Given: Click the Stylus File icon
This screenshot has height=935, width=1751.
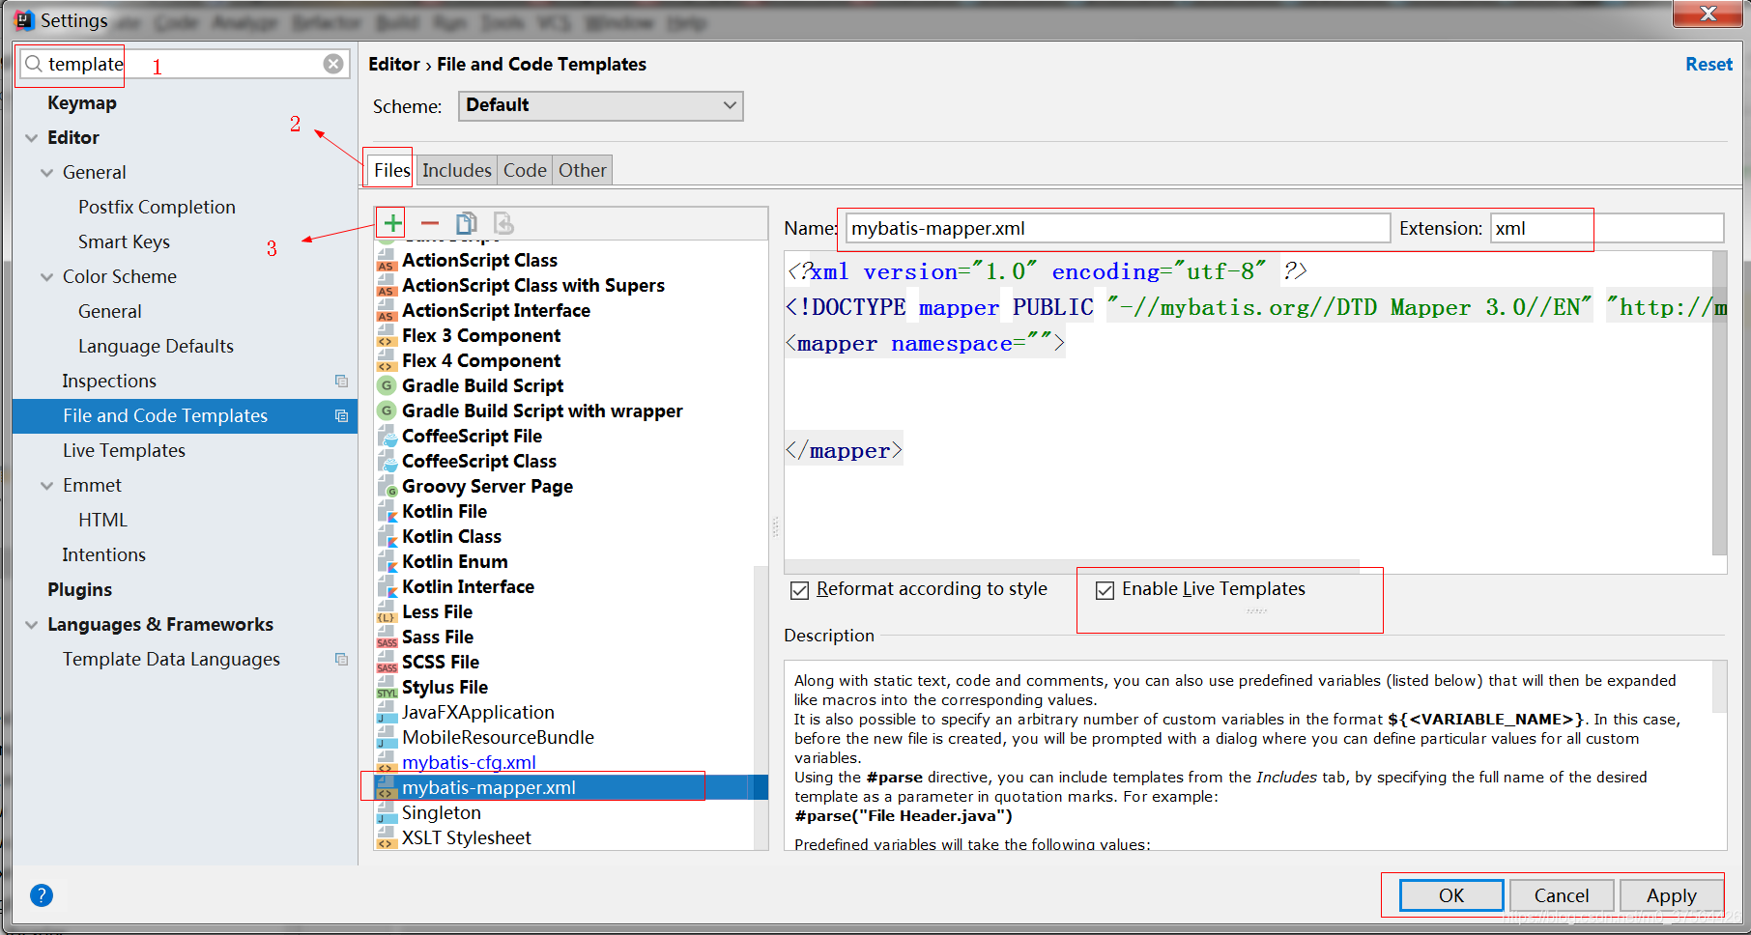Looking at the screenshot, I should pyautogui.click(x=387, y=688).
